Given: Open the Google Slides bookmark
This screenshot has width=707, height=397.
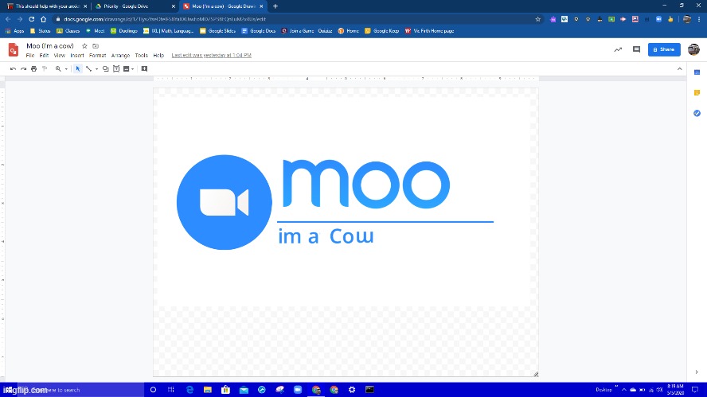Looking at the screenshot, I should (x=217, y=31).
